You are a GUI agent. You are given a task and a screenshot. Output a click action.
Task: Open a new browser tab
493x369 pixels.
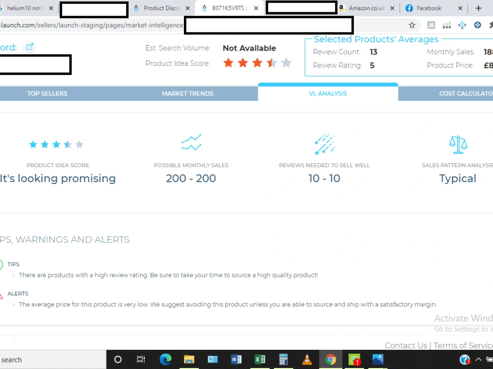tap(478, 8)
